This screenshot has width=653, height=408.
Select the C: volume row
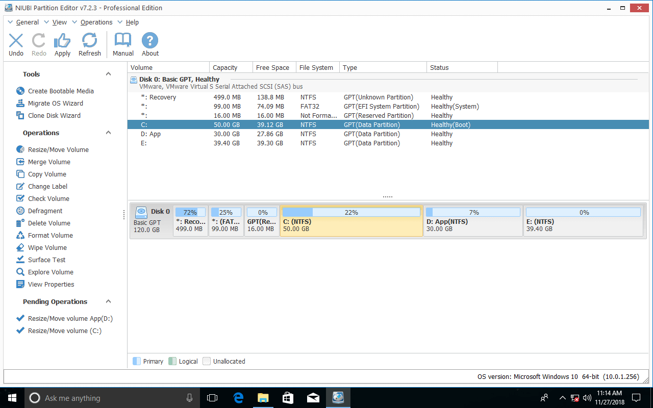(388, 124)
